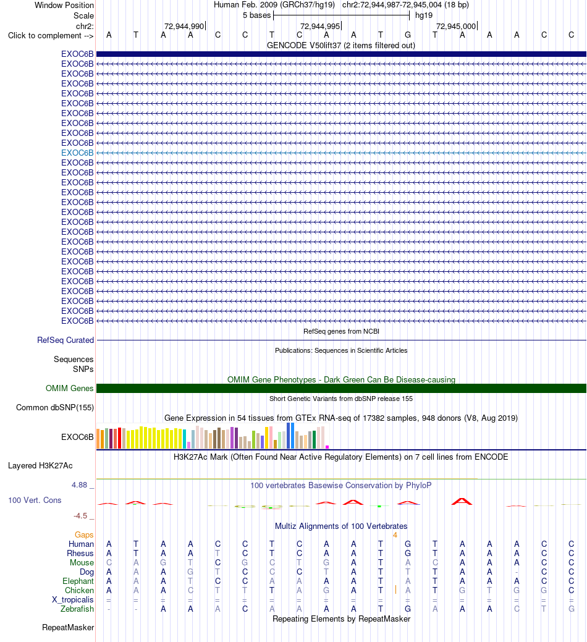Select the X_tropicalis alignment row label
Screen dimensions: 587x642
tap(72, 600)
